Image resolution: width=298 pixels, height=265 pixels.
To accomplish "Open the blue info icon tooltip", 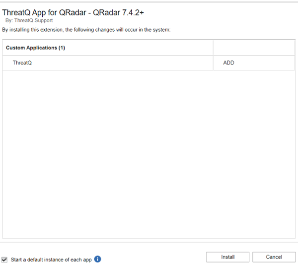I will [x=97, y=259].
